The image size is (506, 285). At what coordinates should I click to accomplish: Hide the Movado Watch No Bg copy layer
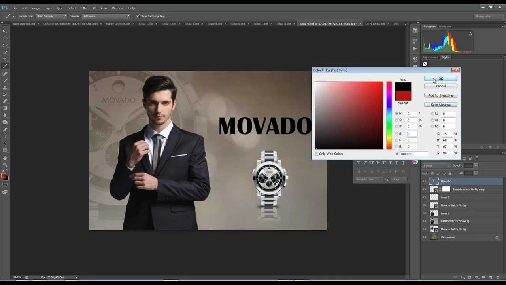(x=425, y=189)
